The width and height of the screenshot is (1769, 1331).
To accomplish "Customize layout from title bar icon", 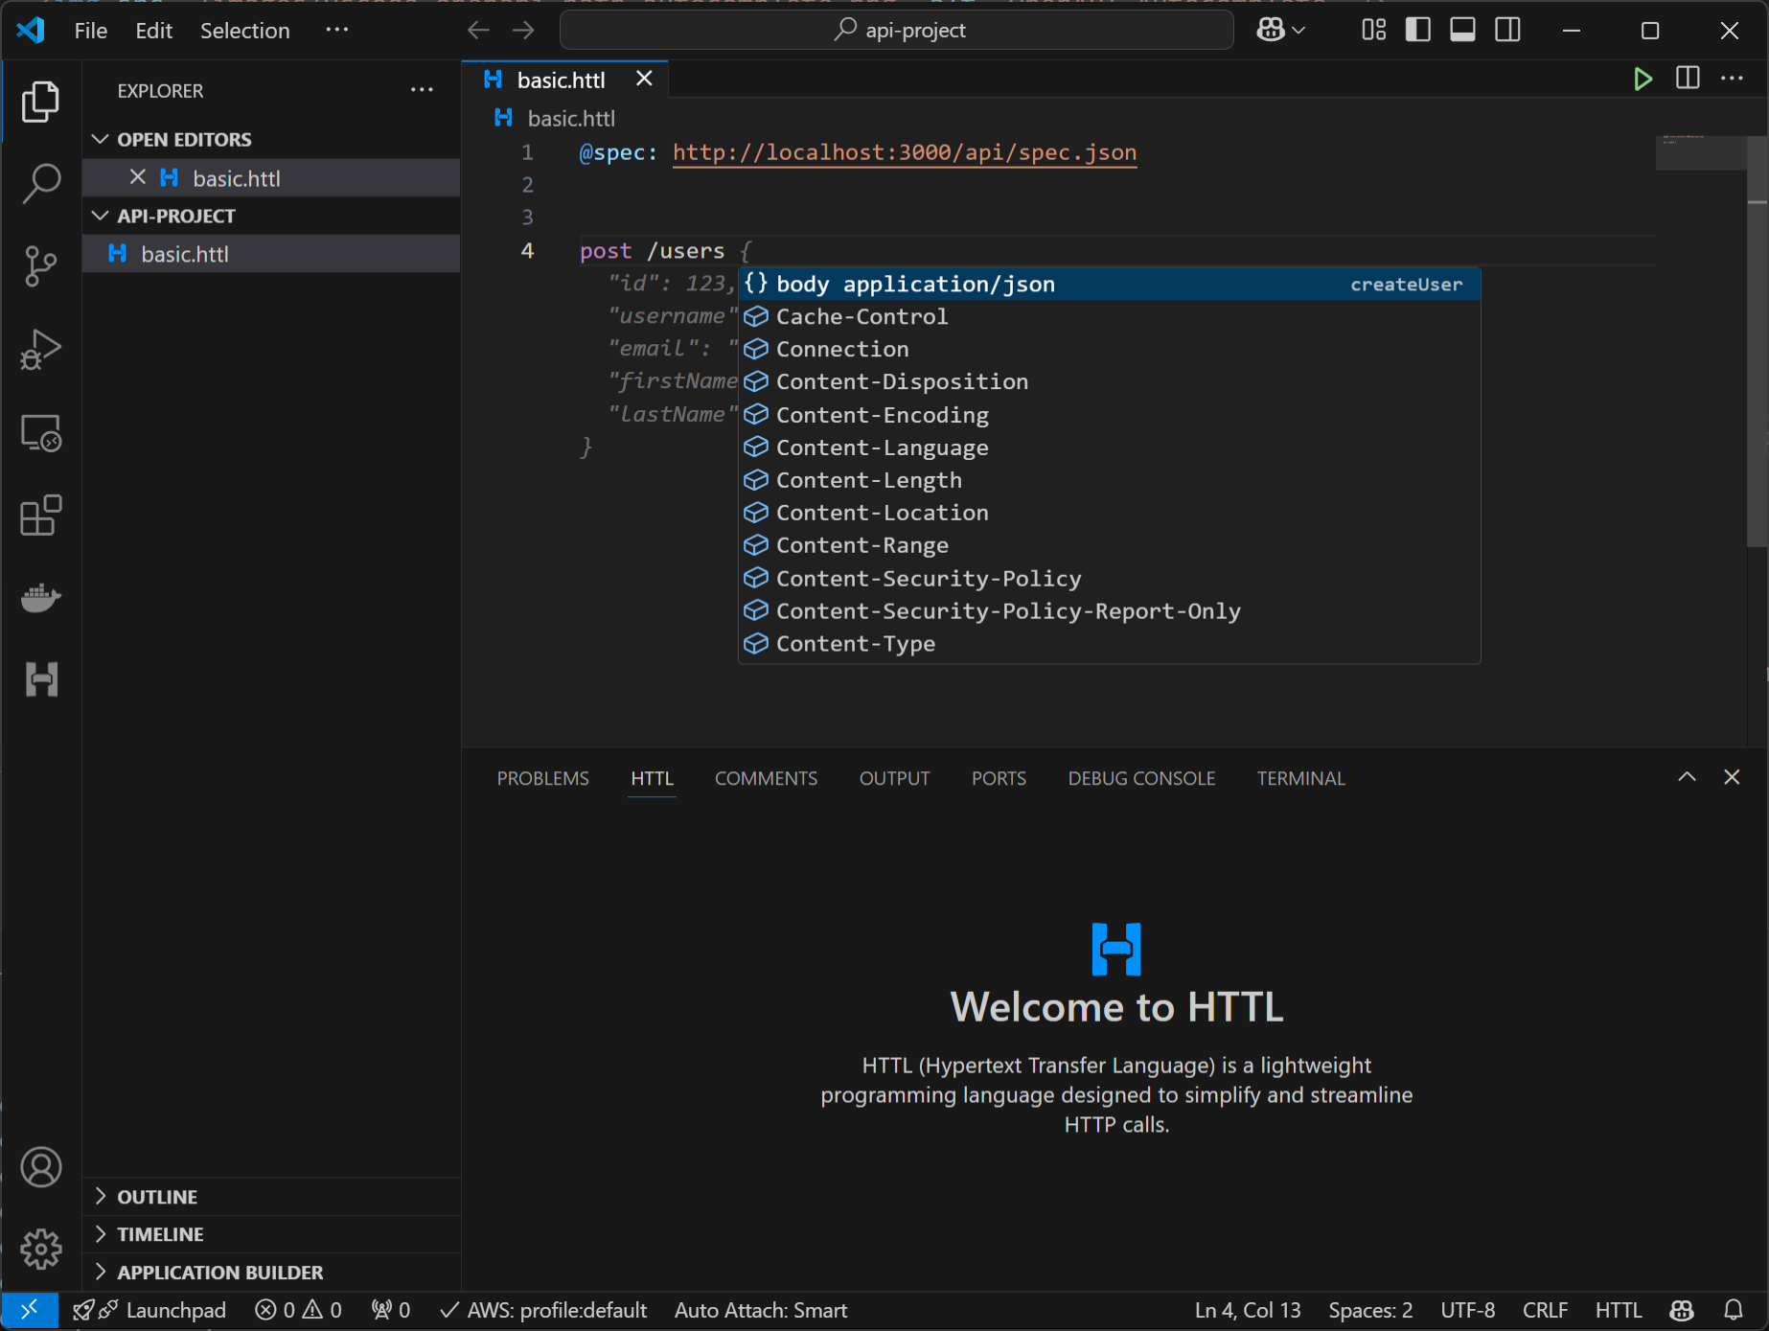I will pyautogui.click(x=1373, y=31).
